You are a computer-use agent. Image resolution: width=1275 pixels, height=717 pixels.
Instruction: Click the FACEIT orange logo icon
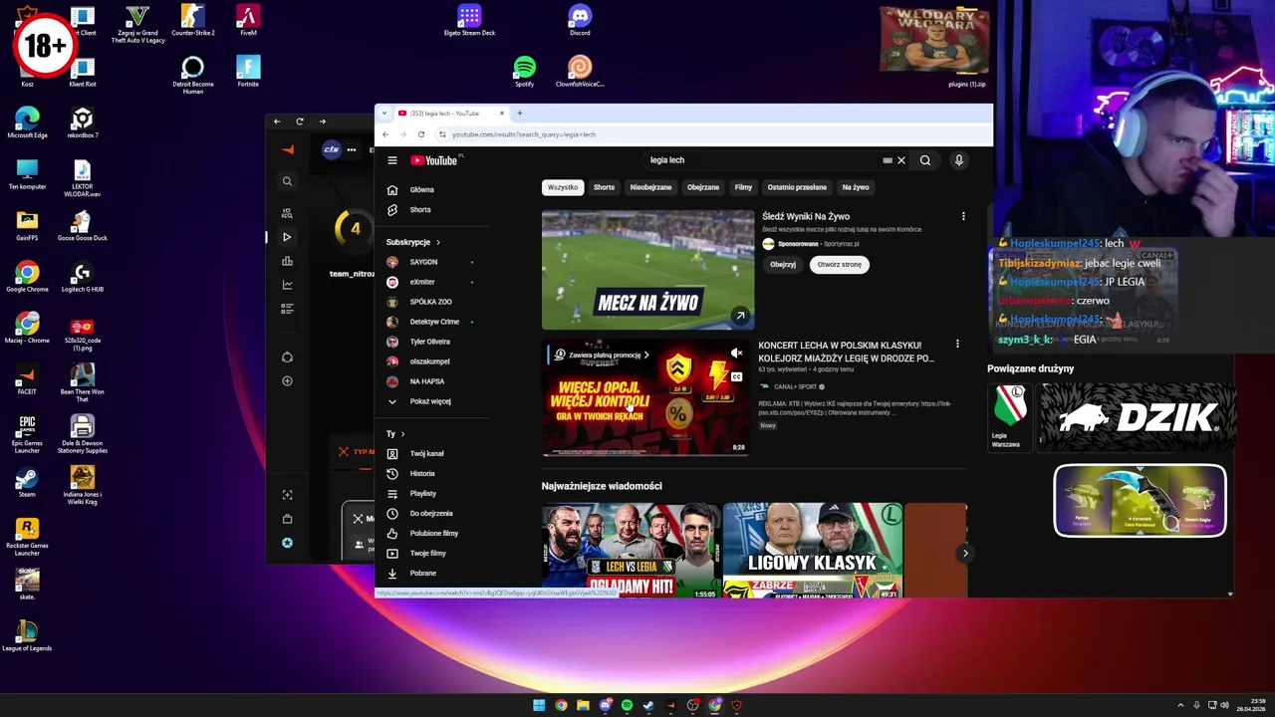coord(287,149)
